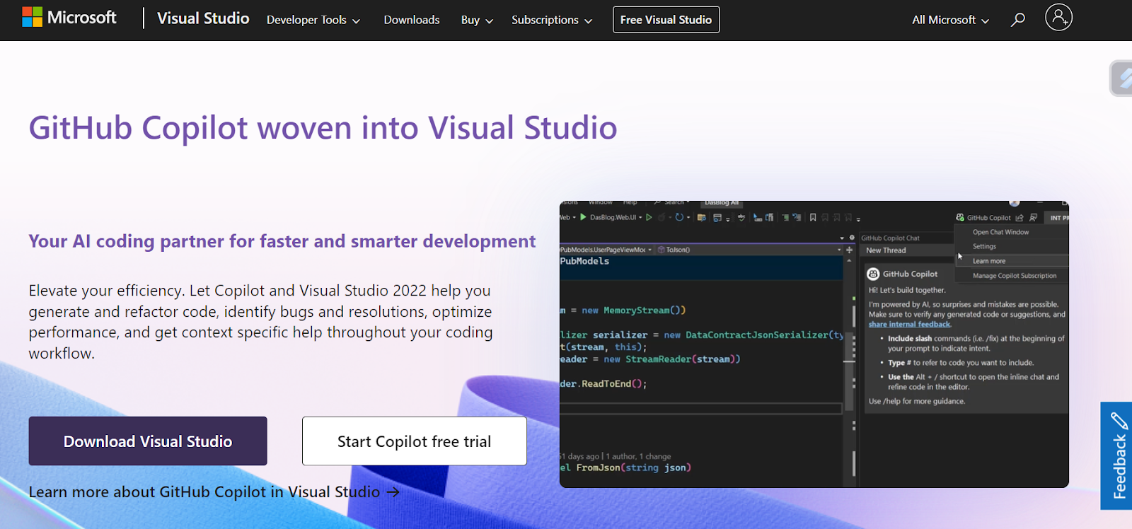Expand All Microsoft menu
Viewport: 1132px width, 529px height.
[x=950, y=20]
